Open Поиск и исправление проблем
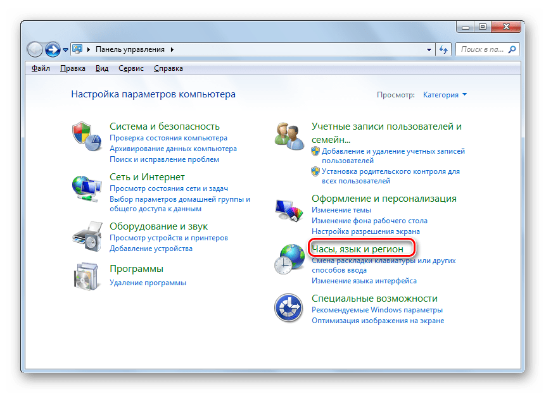Screen dimensions: 546x394 164,159
